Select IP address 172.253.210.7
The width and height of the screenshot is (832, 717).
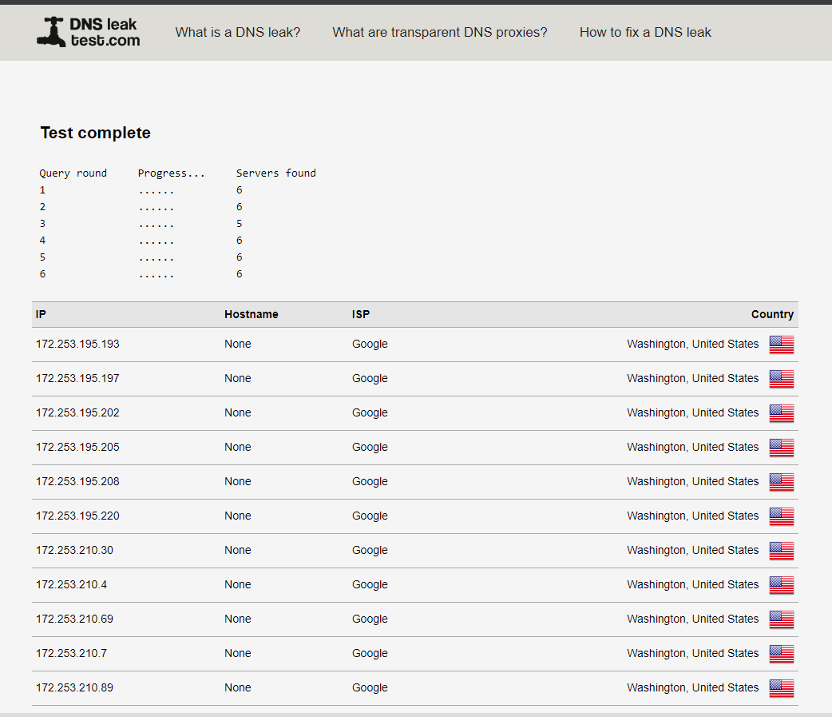[71, 653]
